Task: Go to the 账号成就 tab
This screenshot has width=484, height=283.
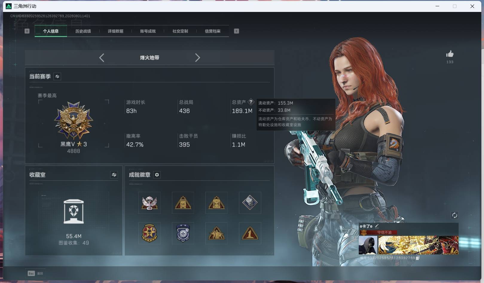Action: (x=148, y=31)
